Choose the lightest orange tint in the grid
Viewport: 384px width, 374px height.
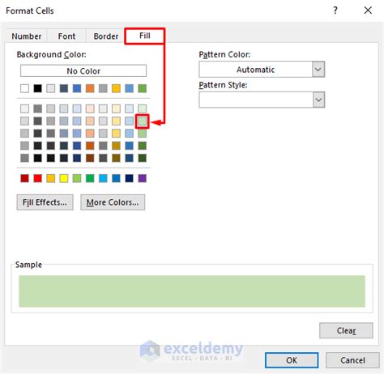click(x=90, y=108)
